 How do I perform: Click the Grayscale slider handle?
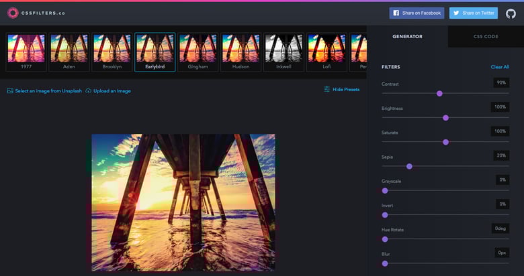tap(385, 191)
